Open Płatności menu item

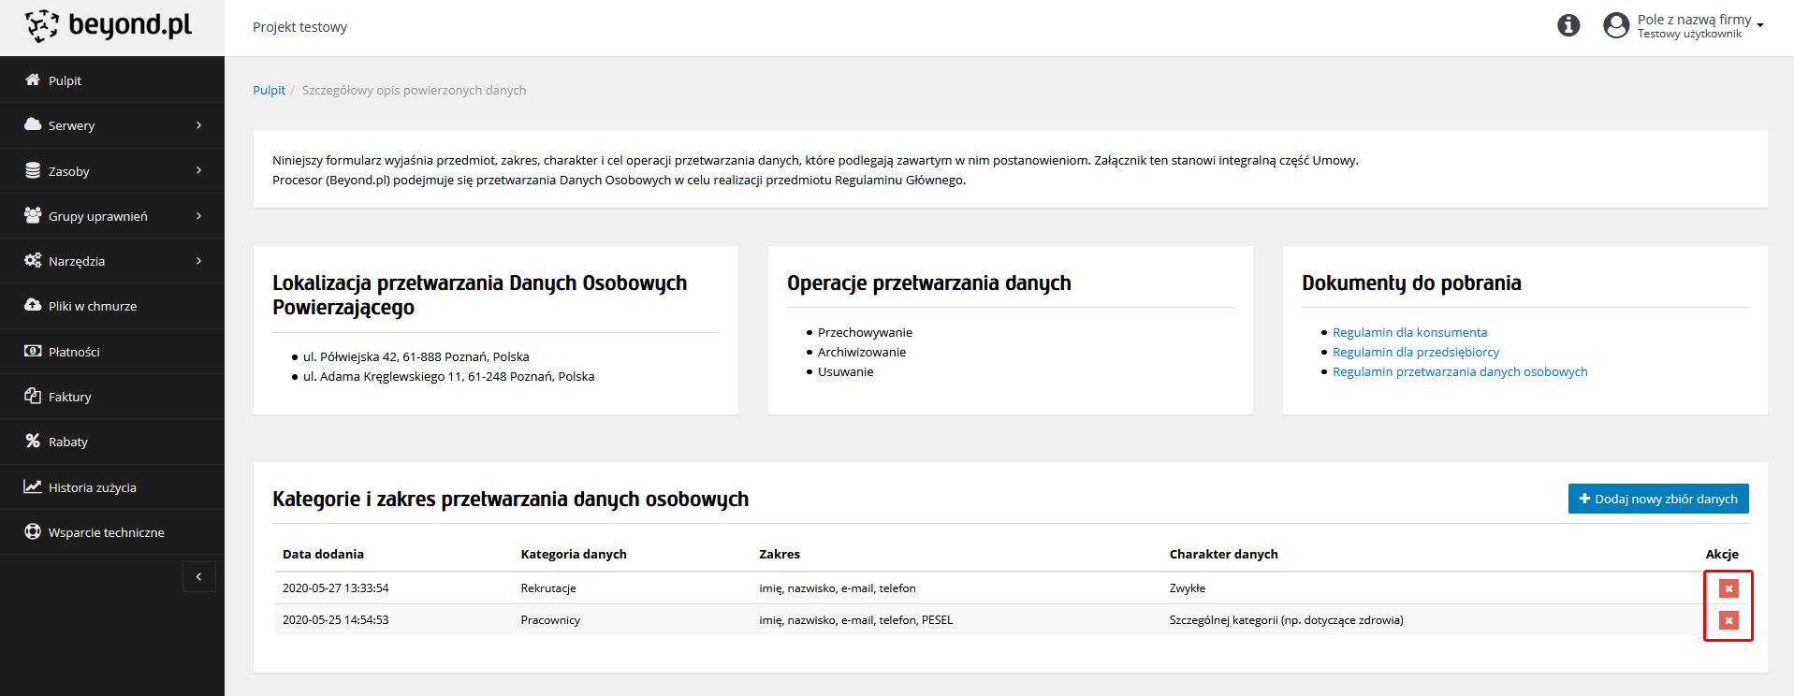coord(112,352)
